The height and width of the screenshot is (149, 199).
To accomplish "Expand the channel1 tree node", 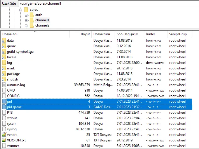I will point(26,20).
